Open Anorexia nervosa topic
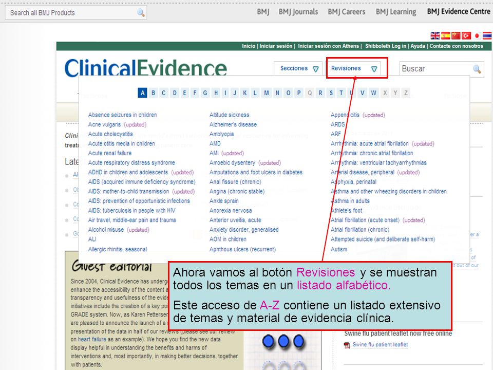The width and height of the screenshot is (493, 370). tap(231, 211)
